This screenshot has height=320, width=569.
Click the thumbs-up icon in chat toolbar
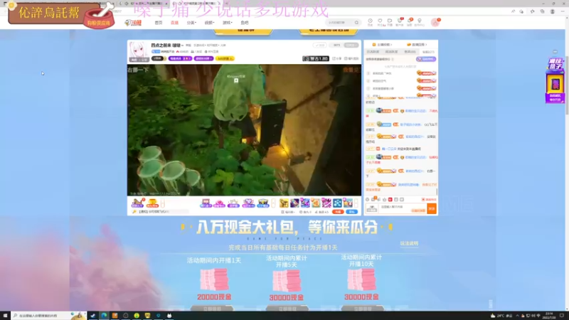384,200
